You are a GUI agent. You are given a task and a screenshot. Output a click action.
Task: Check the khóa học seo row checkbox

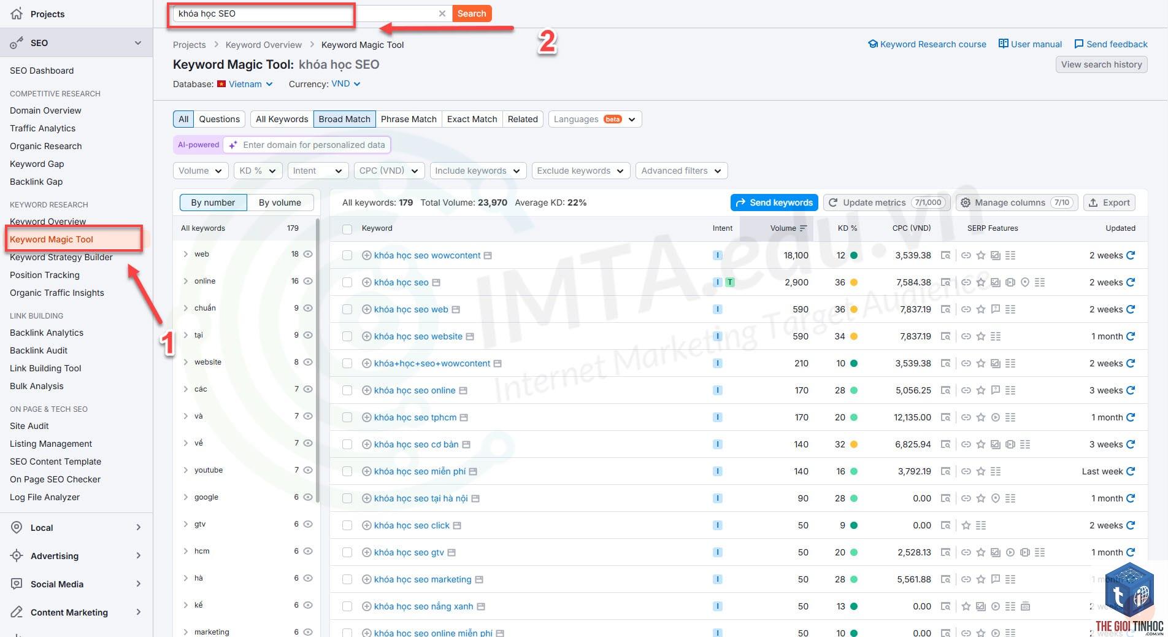[x=347, y=282]
